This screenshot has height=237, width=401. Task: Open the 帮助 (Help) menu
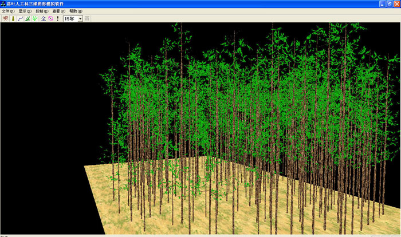[x=75, y=11]
